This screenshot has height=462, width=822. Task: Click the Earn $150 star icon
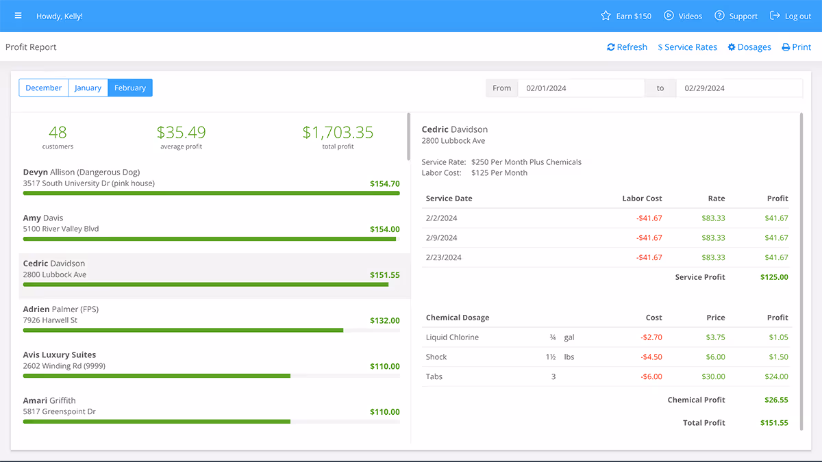tap(606, 16)
